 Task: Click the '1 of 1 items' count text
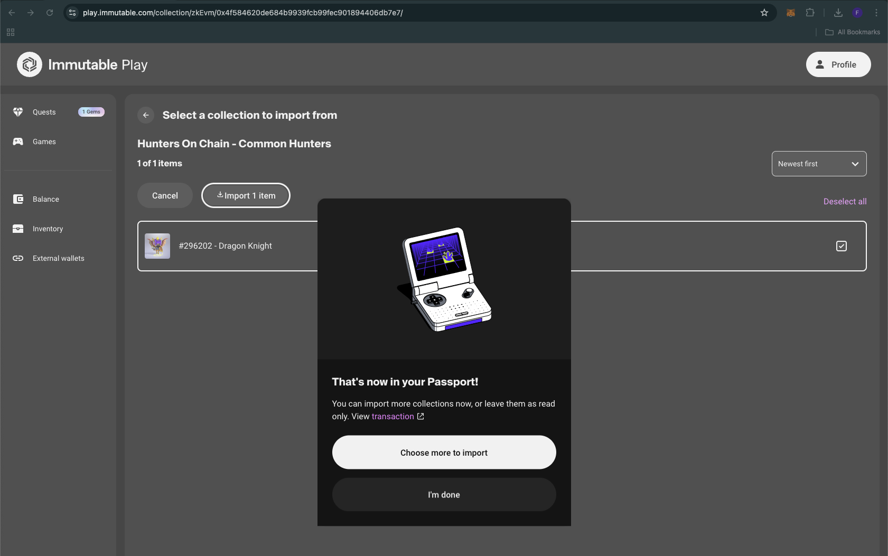coord(160,164)
